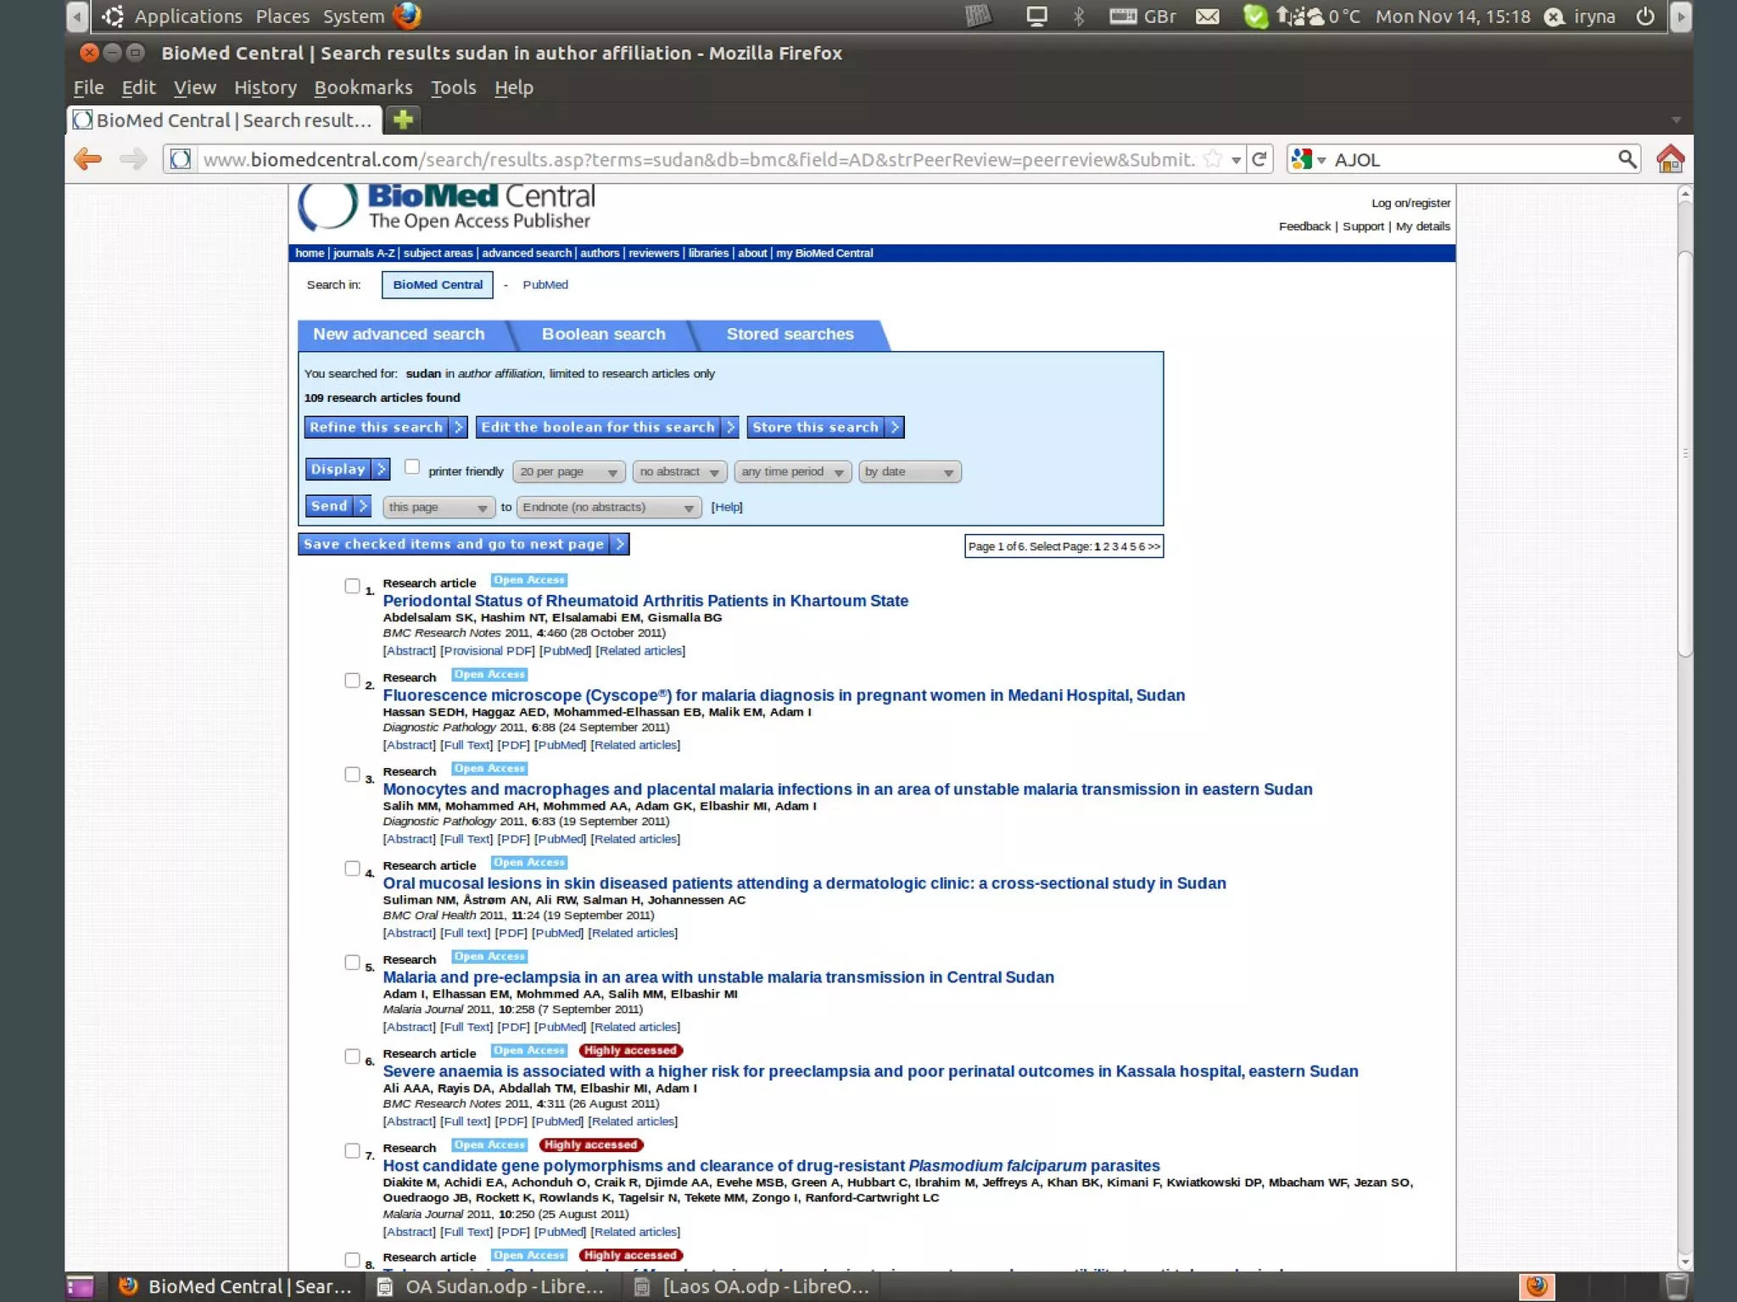Click the bookmark star icon in the URL bar

1213,159
